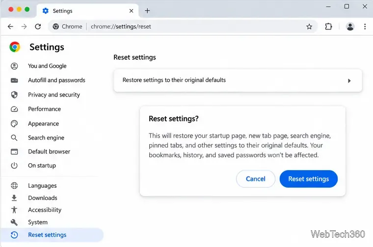373x247 pixels.
Task: Expand Restore settings arrow
Action: (349, 81)
